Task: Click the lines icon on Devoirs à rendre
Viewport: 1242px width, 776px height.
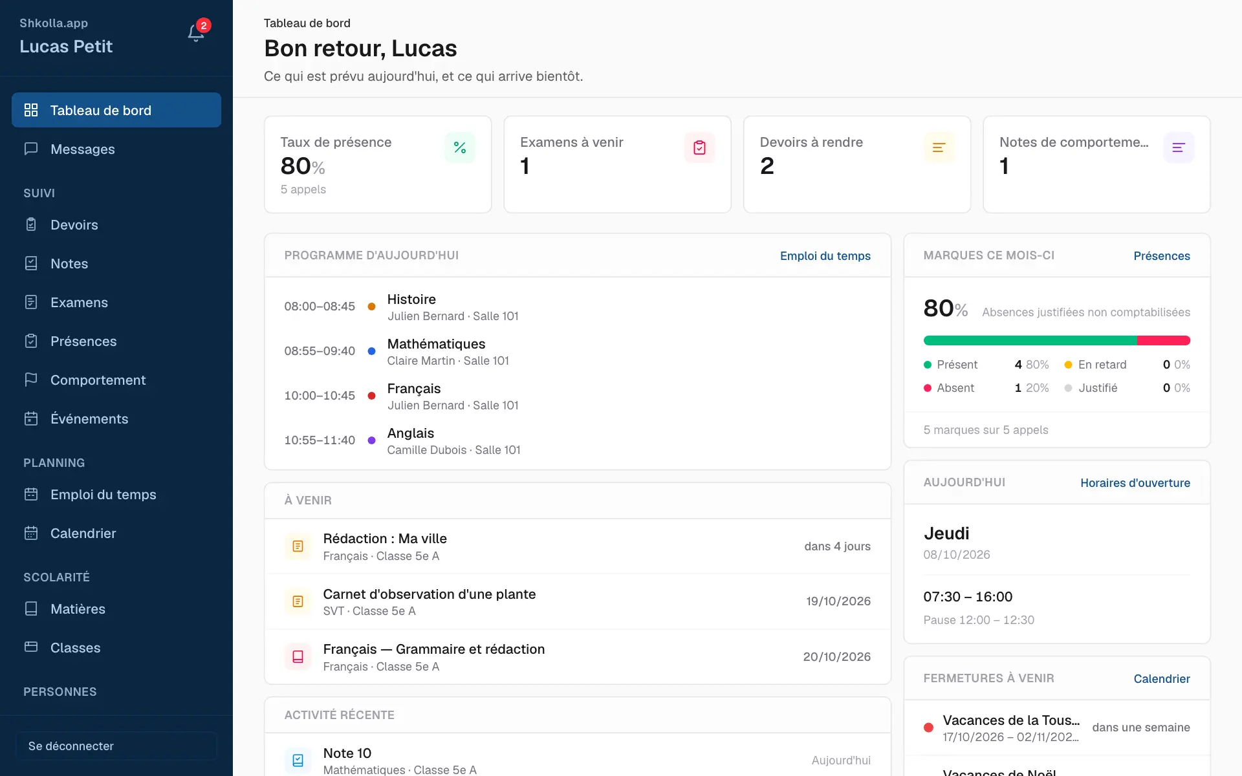Action: (939, 147)
